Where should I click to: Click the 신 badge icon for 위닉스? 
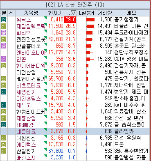click(4, 19)
